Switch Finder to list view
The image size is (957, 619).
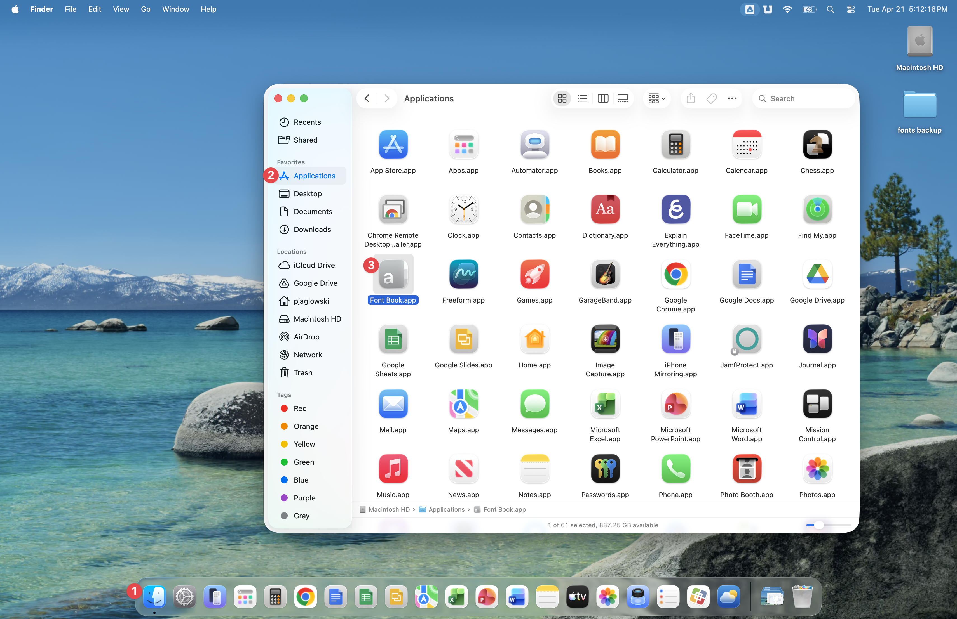(582, 98)
